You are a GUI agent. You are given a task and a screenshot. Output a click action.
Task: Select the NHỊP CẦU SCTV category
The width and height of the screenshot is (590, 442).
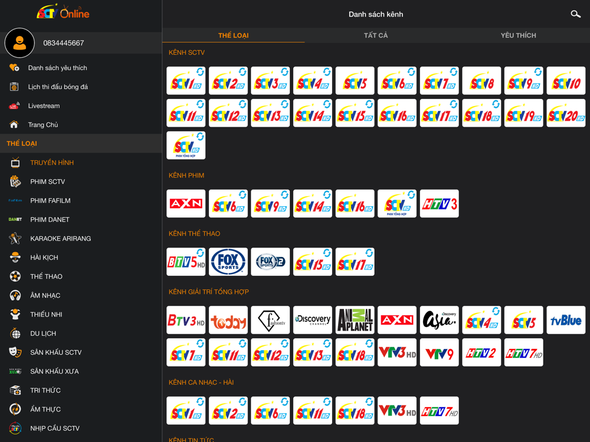(x=81, y=428)
